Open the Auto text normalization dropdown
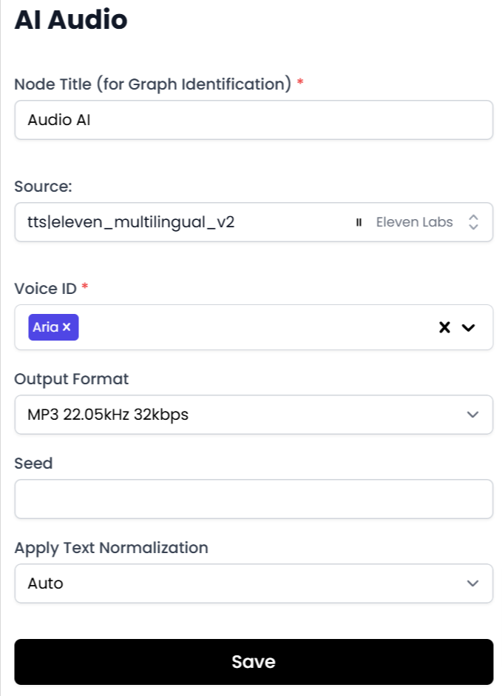 [x=222, y=583]
